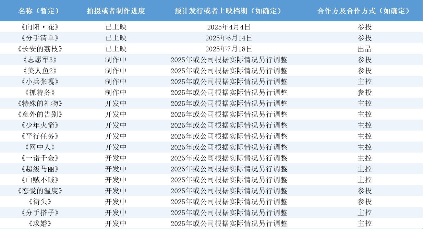Viewport: 423px width, 229px height.
Task: Click 主控 in the 《平行任务》 row
Action: (x=364, y=136)
